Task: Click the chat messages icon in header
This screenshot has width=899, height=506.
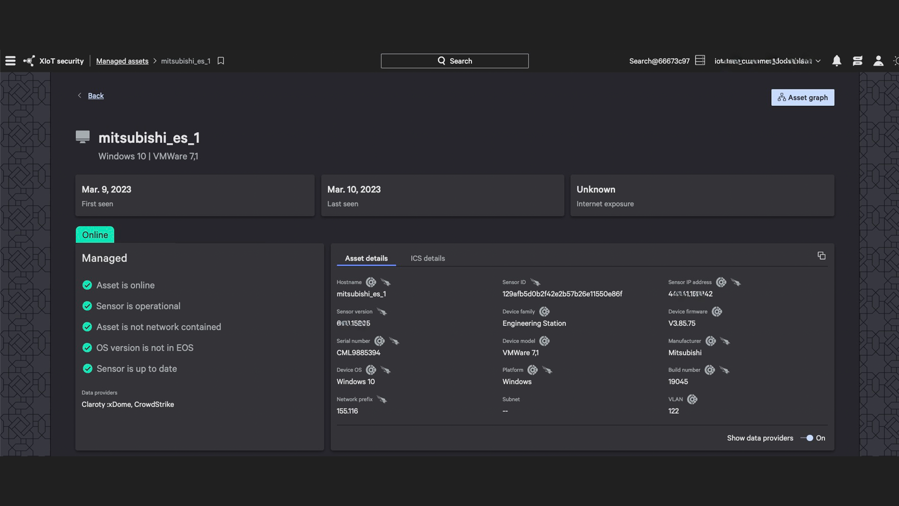Action: click(857, 61)
